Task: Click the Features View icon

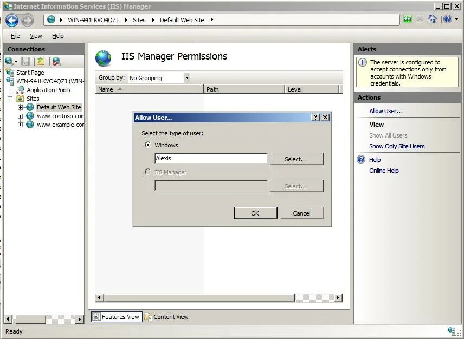Action: pyautogui.click(x=96, y=317)
